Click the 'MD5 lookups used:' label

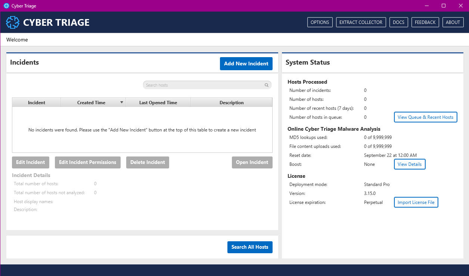click(x=308, y=137)
